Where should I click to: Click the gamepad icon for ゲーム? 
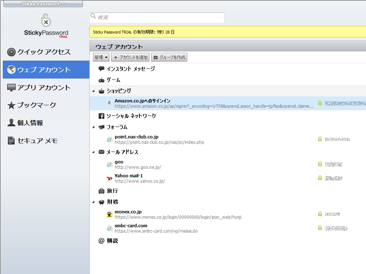click(x=101, y=80)
